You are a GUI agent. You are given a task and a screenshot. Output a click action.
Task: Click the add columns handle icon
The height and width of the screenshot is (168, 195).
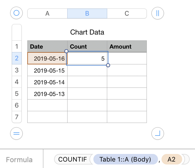(158, 13)
